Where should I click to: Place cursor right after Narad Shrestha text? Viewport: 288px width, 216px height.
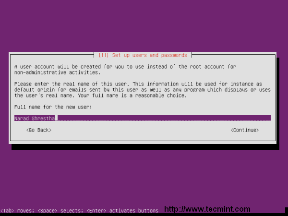56,118
